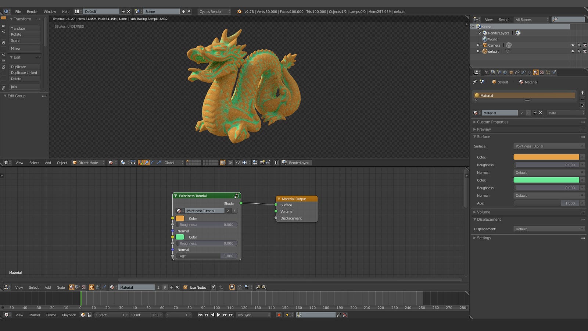The image size is (588, 331).
Task: Toggle the 3D manipulator widget visibility
Action: [141, 163]
